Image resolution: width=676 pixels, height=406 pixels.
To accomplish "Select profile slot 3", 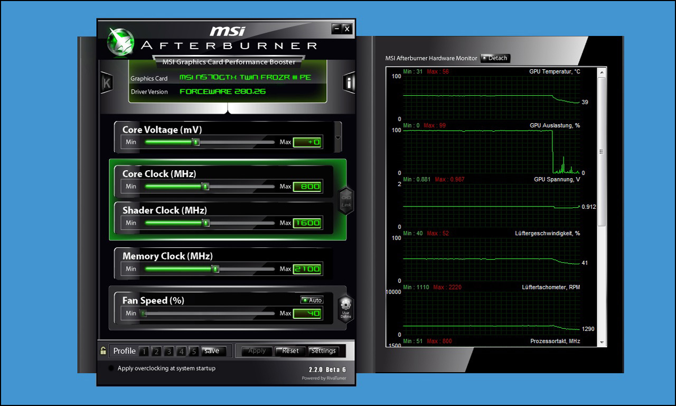I will coord(169,352).
